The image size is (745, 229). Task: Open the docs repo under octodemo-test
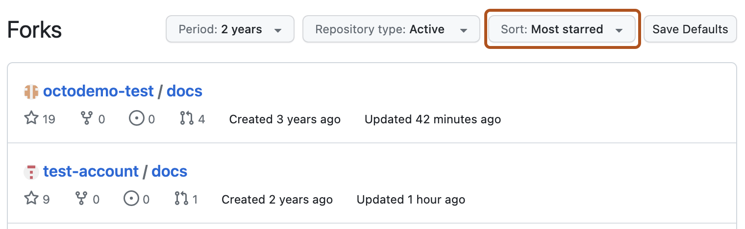(184, 91)
